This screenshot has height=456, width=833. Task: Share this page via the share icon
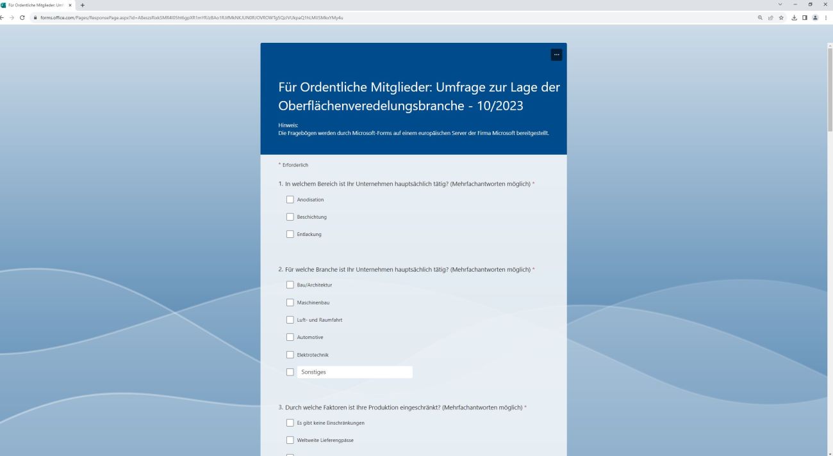(770, 17)
